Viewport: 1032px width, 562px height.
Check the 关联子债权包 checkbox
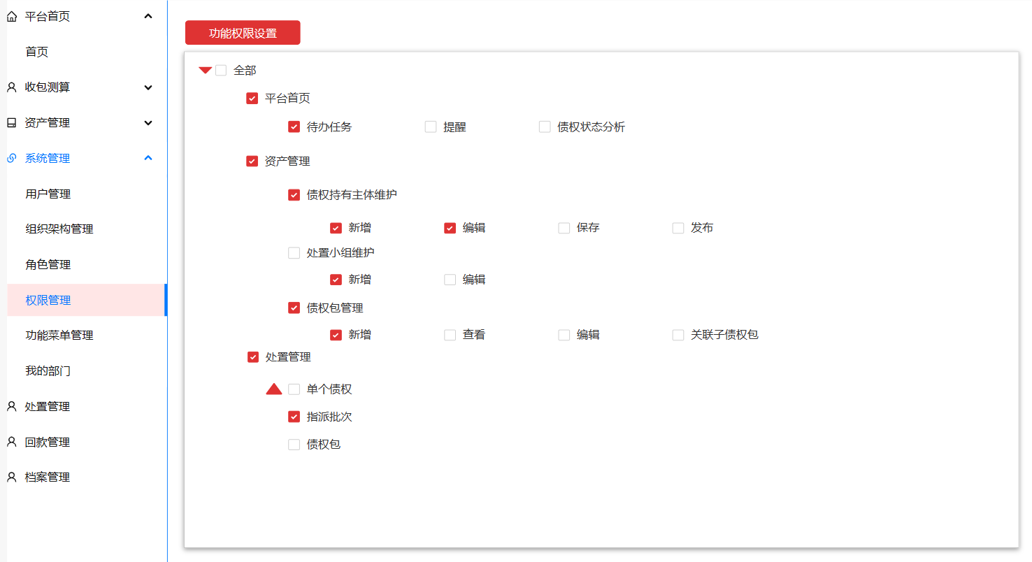coord(678,335)
